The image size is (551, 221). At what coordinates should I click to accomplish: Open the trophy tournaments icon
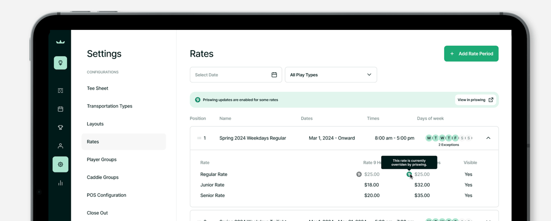pyautogui.click(x=60, y=128)
